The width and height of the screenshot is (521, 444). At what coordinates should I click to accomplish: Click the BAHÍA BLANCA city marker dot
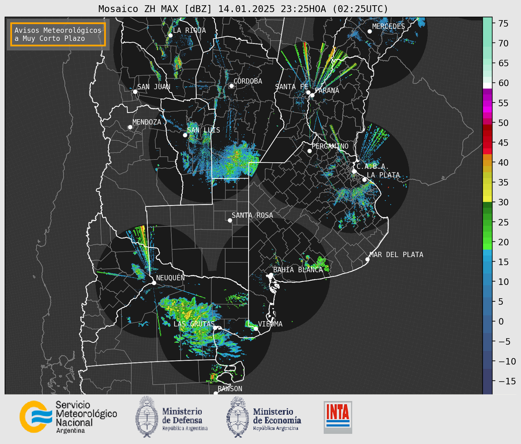(x=271, y=275)
